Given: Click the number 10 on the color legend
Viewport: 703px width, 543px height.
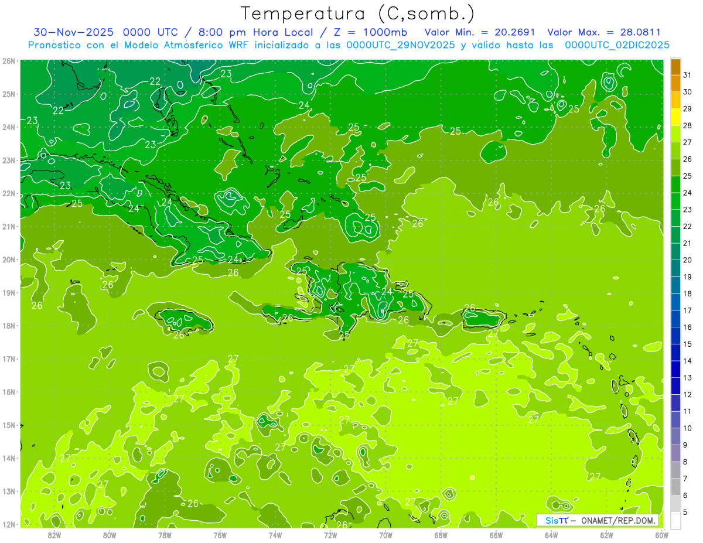Looking at the screenshot, I should (687, 429).
